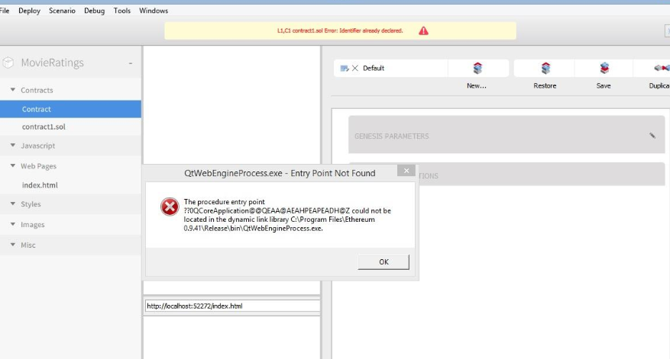Collapse the Javascript tree section

[x=13, y=146]
